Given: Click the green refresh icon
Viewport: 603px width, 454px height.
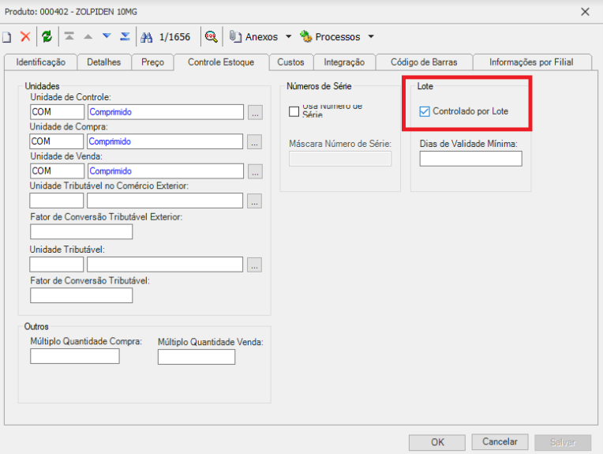Looking at the screenshot, I should tap(47, 36).
